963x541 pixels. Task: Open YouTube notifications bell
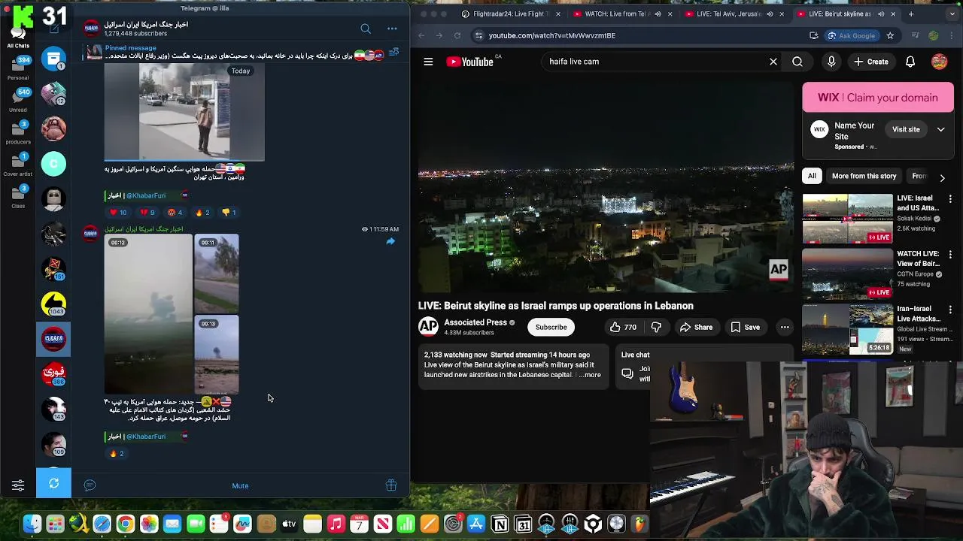coord(910,62)
